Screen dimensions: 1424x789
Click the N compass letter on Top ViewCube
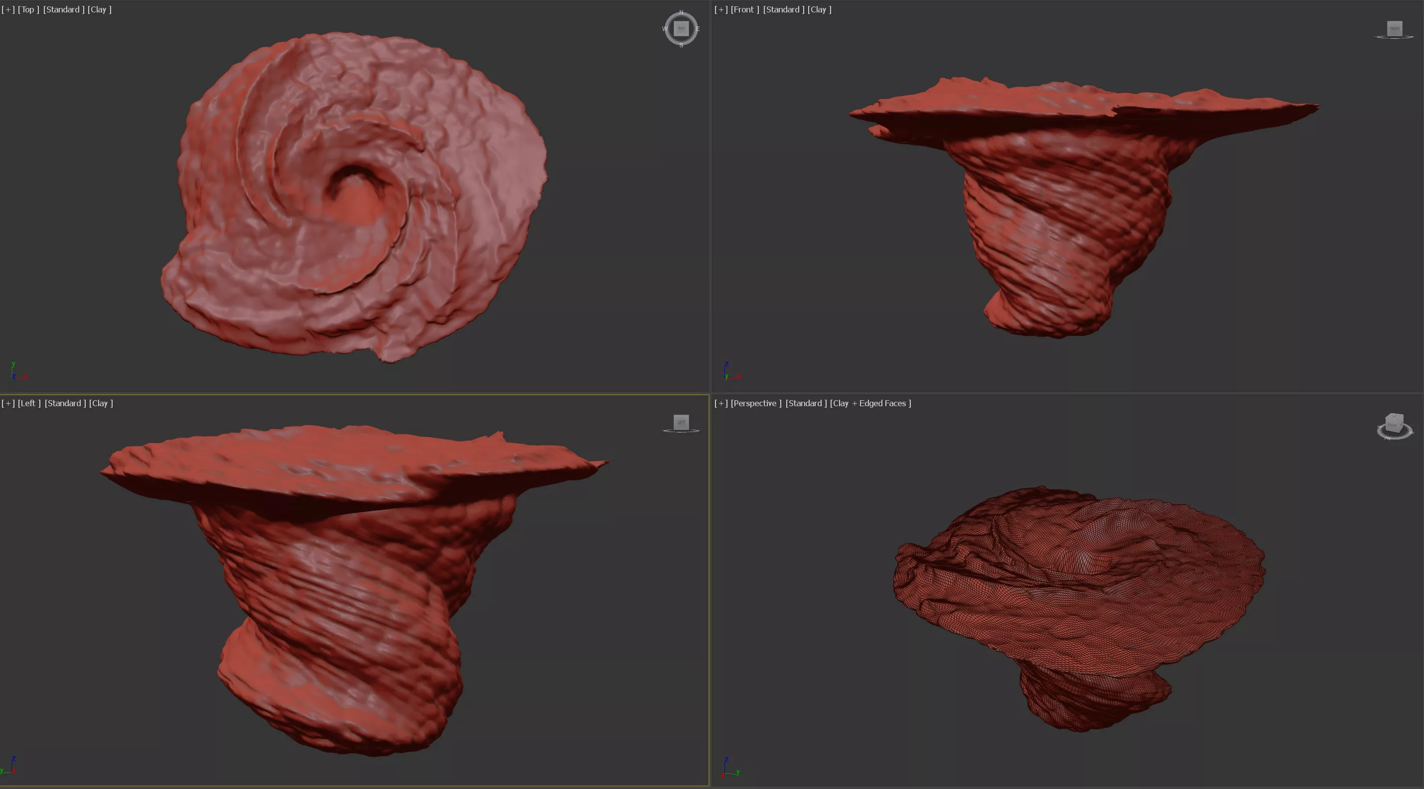pyautogui.click(x=681, y=12)
